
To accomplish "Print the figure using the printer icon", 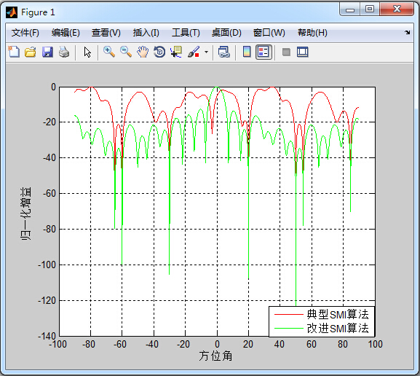I will pyautogui.click(x=64, y=52).
